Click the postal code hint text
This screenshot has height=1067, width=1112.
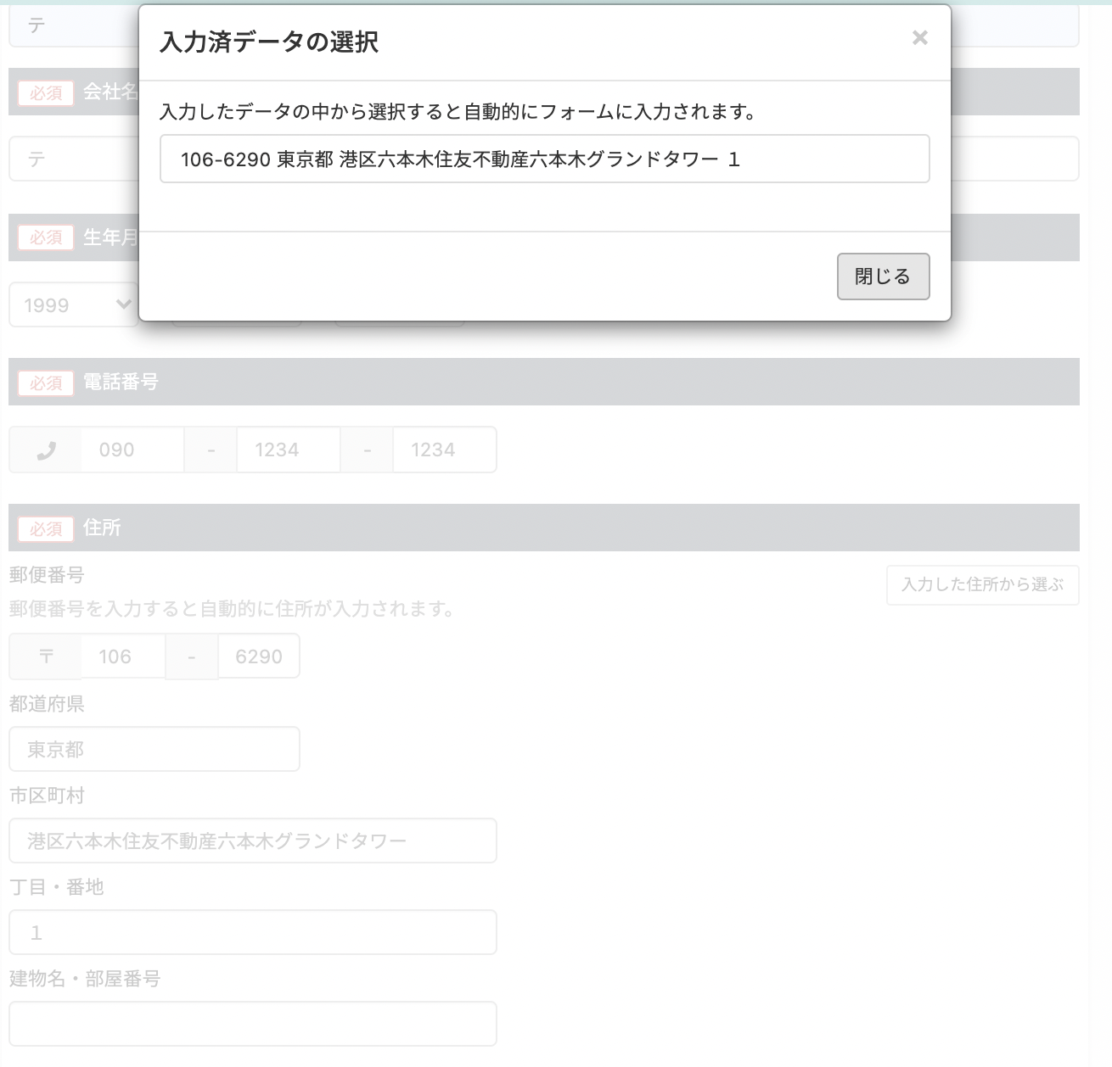point(233,609)
